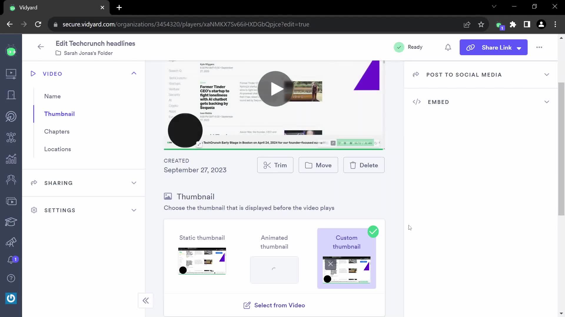Click the Delete tool icon
This screenshot has width=565, height=317.
353,165
